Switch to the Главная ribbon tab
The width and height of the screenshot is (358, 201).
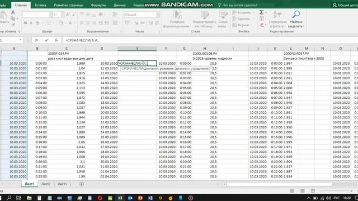pos(21,5)
